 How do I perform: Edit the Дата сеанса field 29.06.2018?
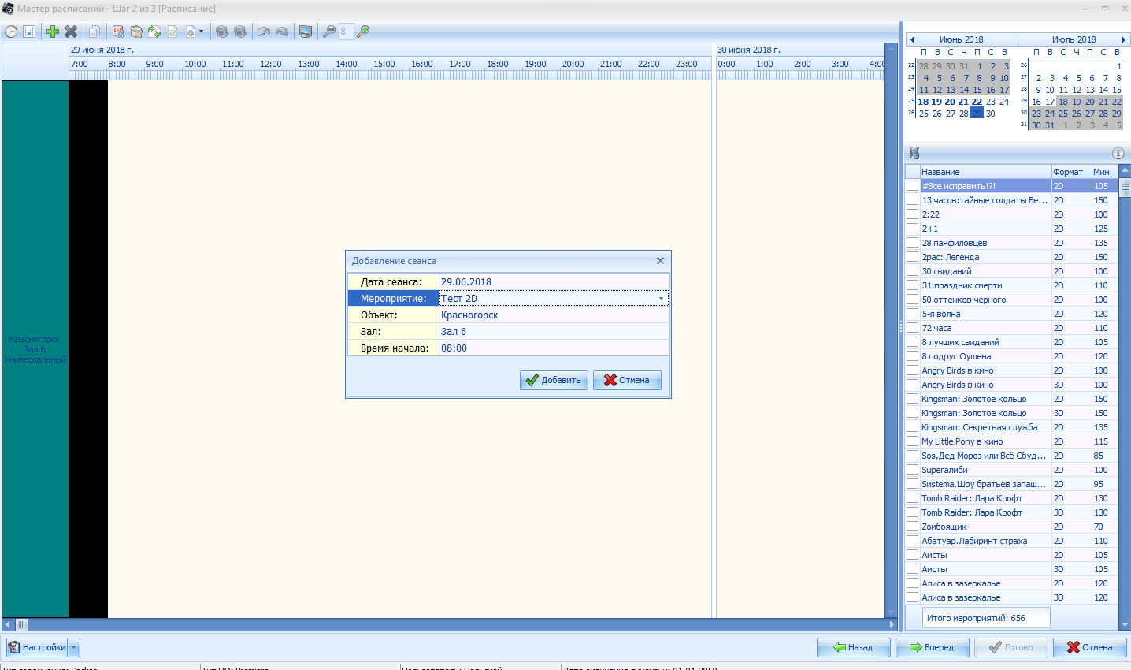[554, 281]
